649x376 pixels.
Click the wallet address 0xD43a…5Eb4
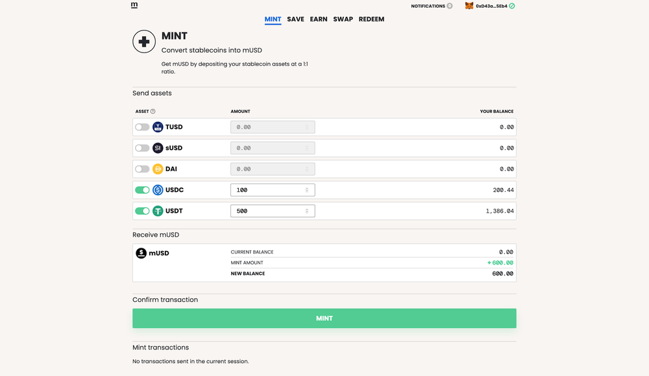491,6
